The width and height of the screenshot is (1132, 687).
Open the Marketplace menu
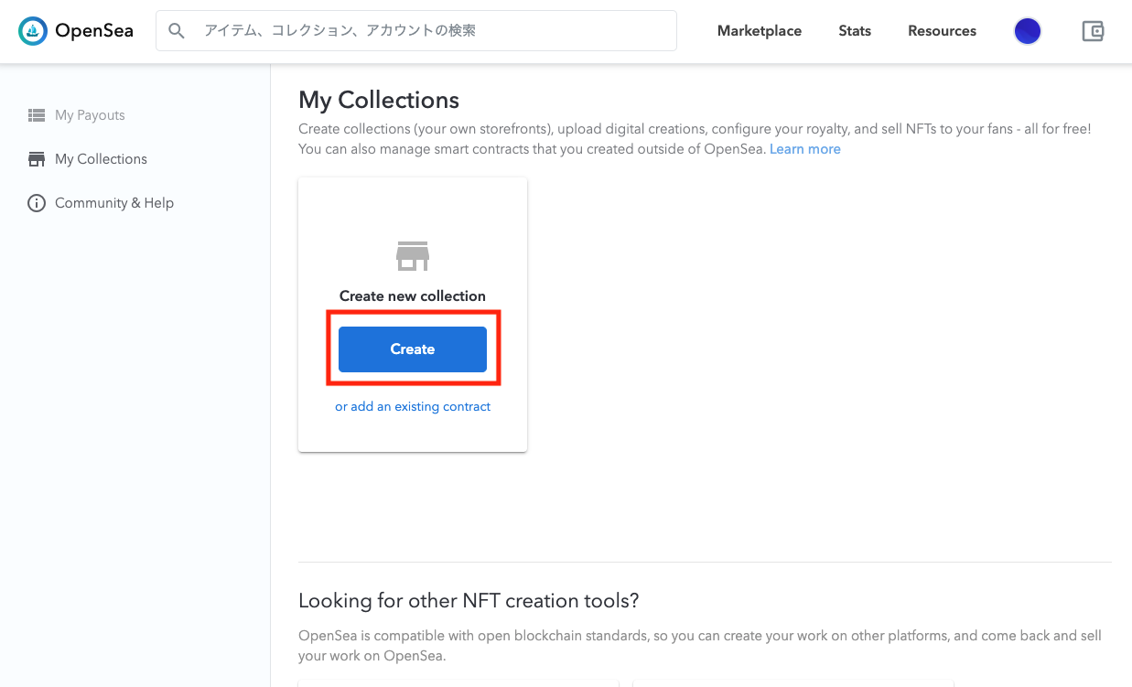click(760, 31)
